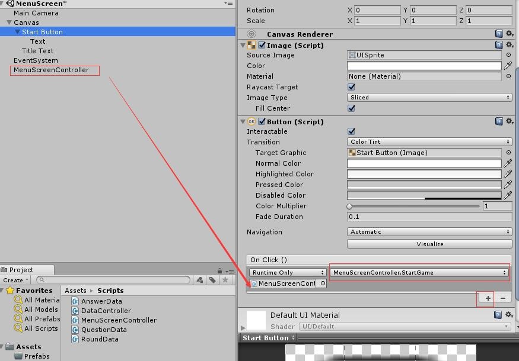Click the Fade Duration value field

point(429,217)
